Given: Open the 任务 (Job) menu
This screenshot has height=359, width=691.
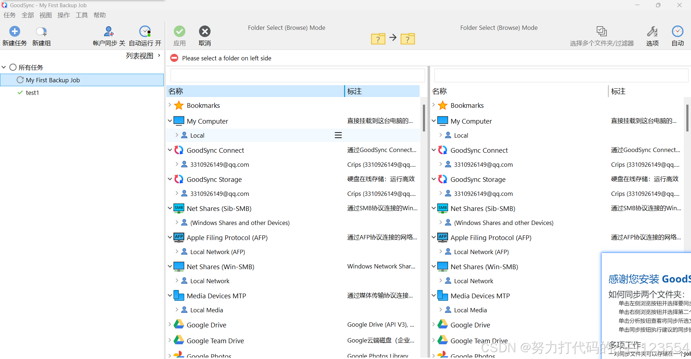Looking at the screenshot, I should click(10, 15).
